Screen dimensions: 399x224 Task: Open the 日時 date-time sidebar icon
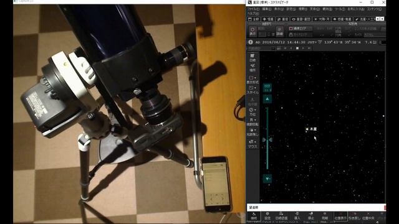click(x=252, y=58)
